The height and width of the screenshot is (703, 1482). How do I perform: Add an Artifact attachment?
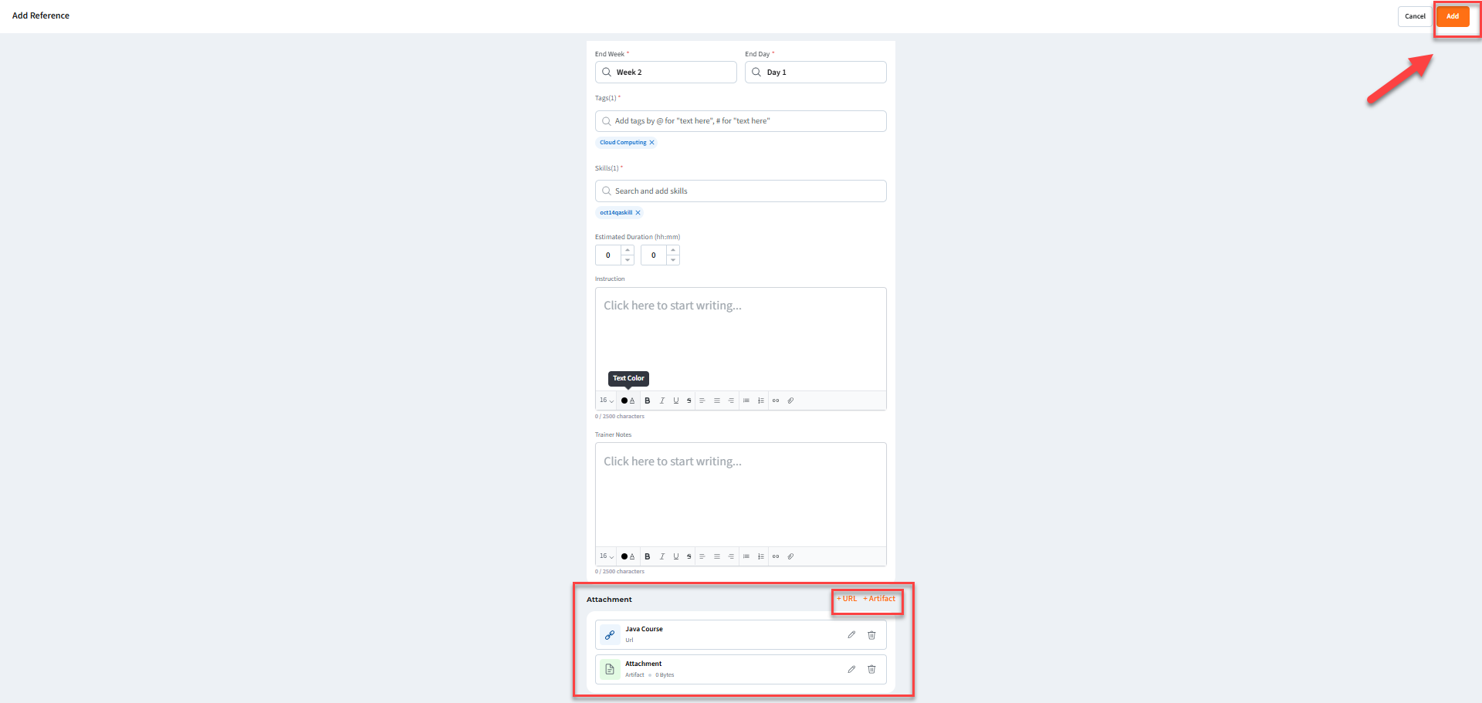point(879,599)
